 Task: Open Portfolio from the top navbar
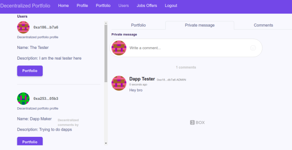103,6
